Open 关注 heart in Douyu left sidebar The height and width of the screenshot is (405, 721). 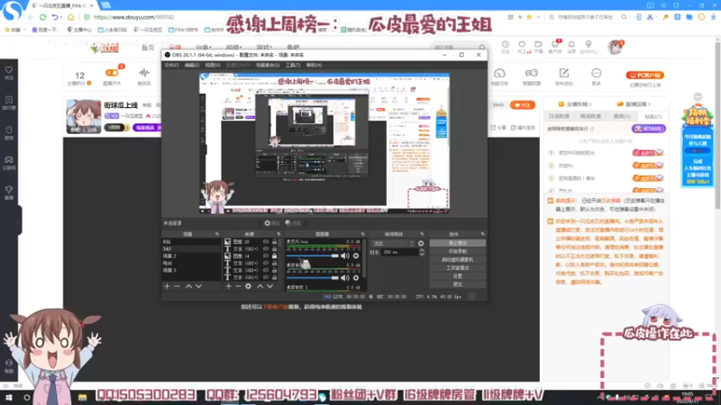[9, 73]
